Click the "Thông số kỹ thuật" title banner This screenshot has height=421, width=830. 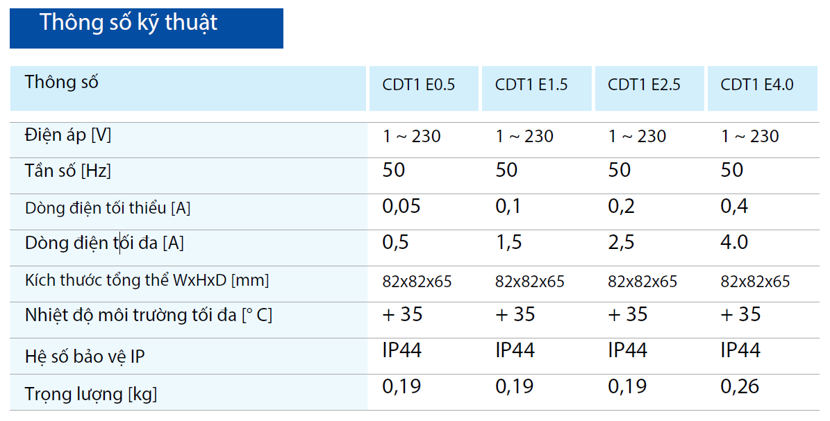(x=128, y=23)
